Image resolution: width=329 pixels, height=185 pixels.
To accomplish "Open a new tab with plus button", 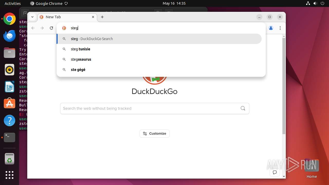I will pos(102,17).
